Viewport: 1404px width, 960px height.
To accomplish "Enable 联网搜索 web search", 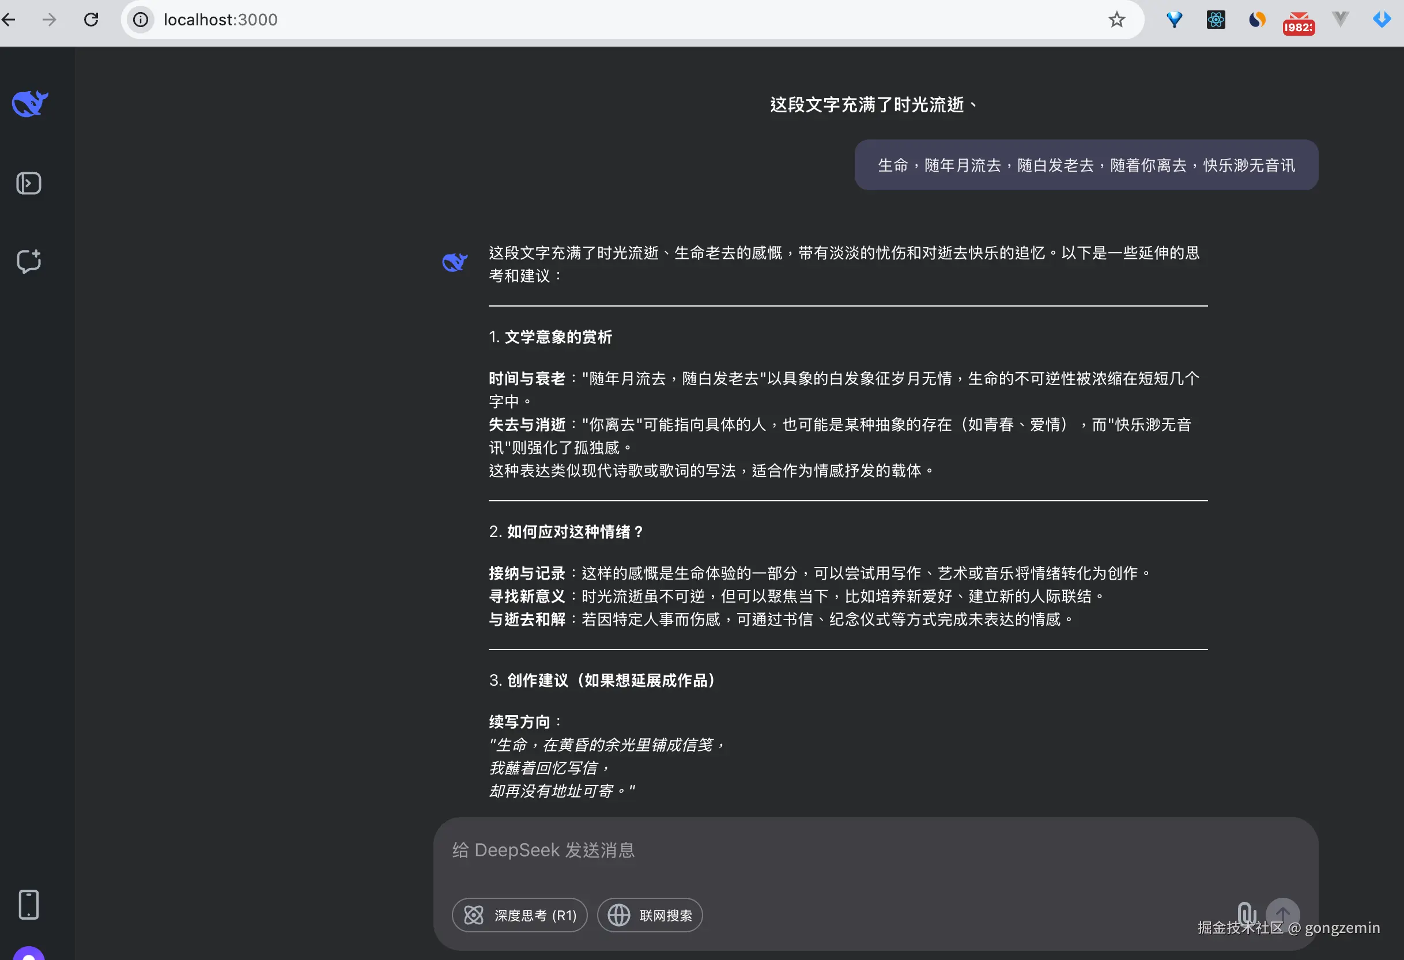I will [650, 914].
